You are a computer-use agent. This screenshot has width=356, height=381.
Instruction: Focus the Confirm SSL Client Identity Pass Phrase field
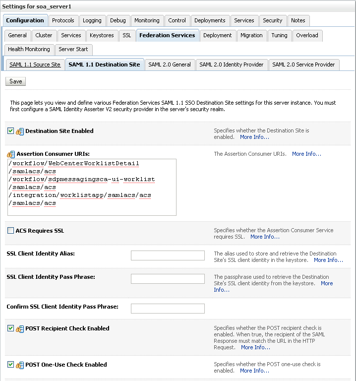click(x=168, y=309)
